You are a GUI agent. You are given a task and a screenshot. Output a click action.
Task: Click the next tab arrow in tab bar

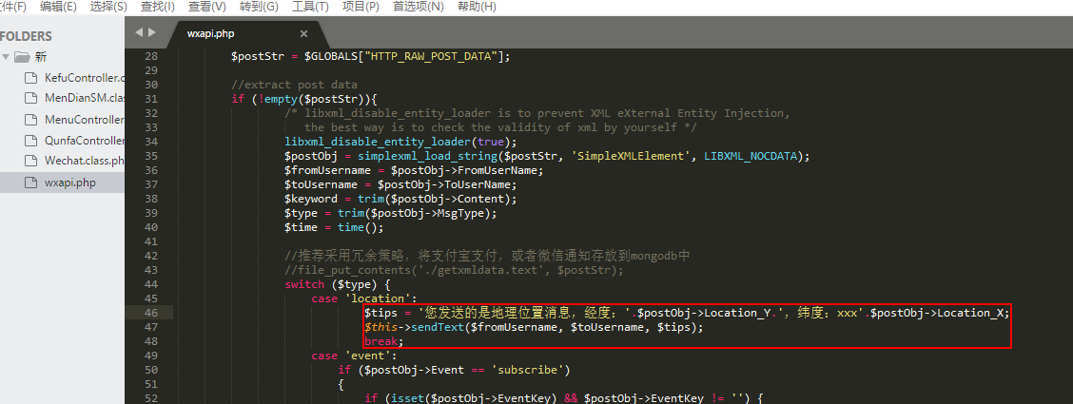pos(152,32)
